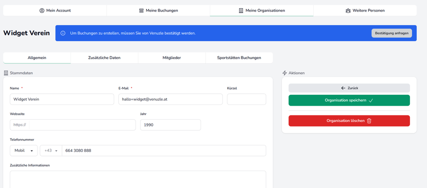Screen dimensions: 427x188
Task: Open the Sportstätten Buchungen sub-tab
Action: point(239,58)
